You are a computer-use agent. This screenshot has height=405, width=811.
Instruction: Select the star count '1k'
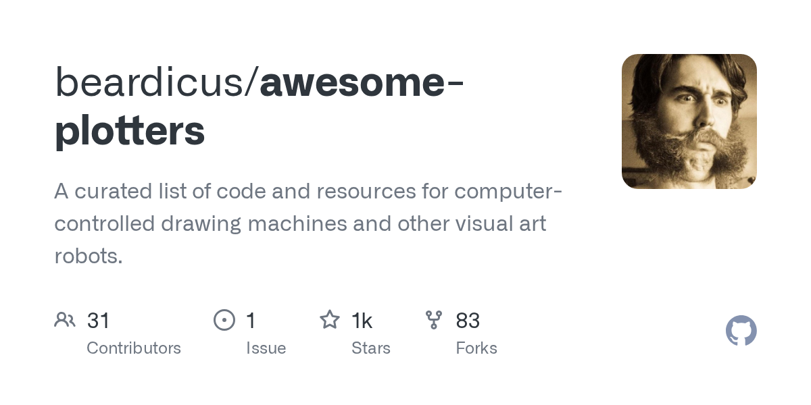(x=362, y=321)
